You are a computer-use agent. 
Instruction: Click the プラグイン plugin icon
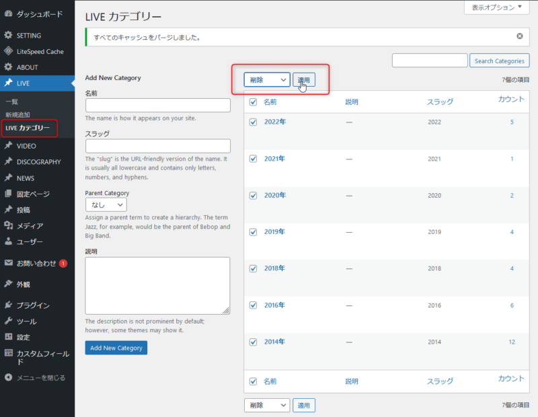tap(8, 305)
